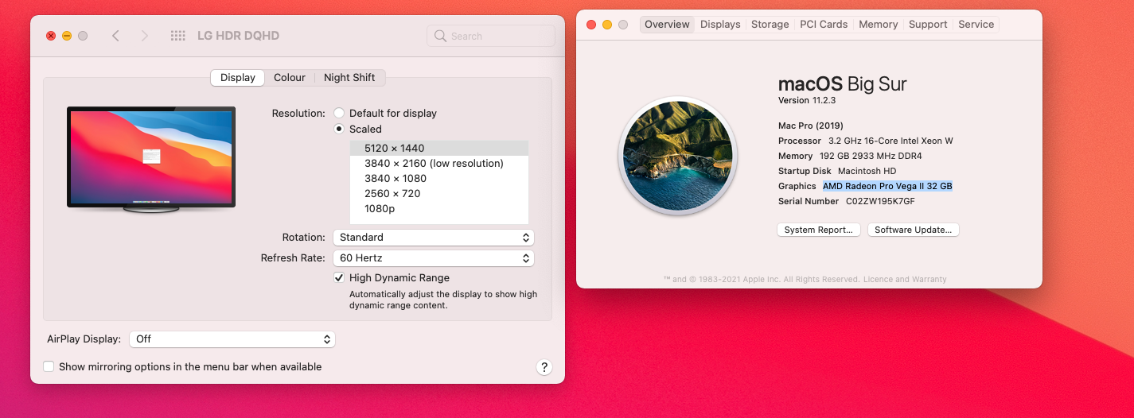Close the LG HDR DQHD window
The height and width of the screenshot is (418, 1134).
click(51, 36)
